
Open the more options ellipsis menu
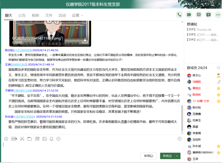click(x=218, y=15)
